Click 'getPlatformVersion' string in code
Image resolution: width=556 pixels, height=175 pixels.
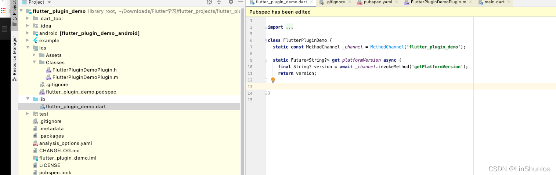click(438, 67)
